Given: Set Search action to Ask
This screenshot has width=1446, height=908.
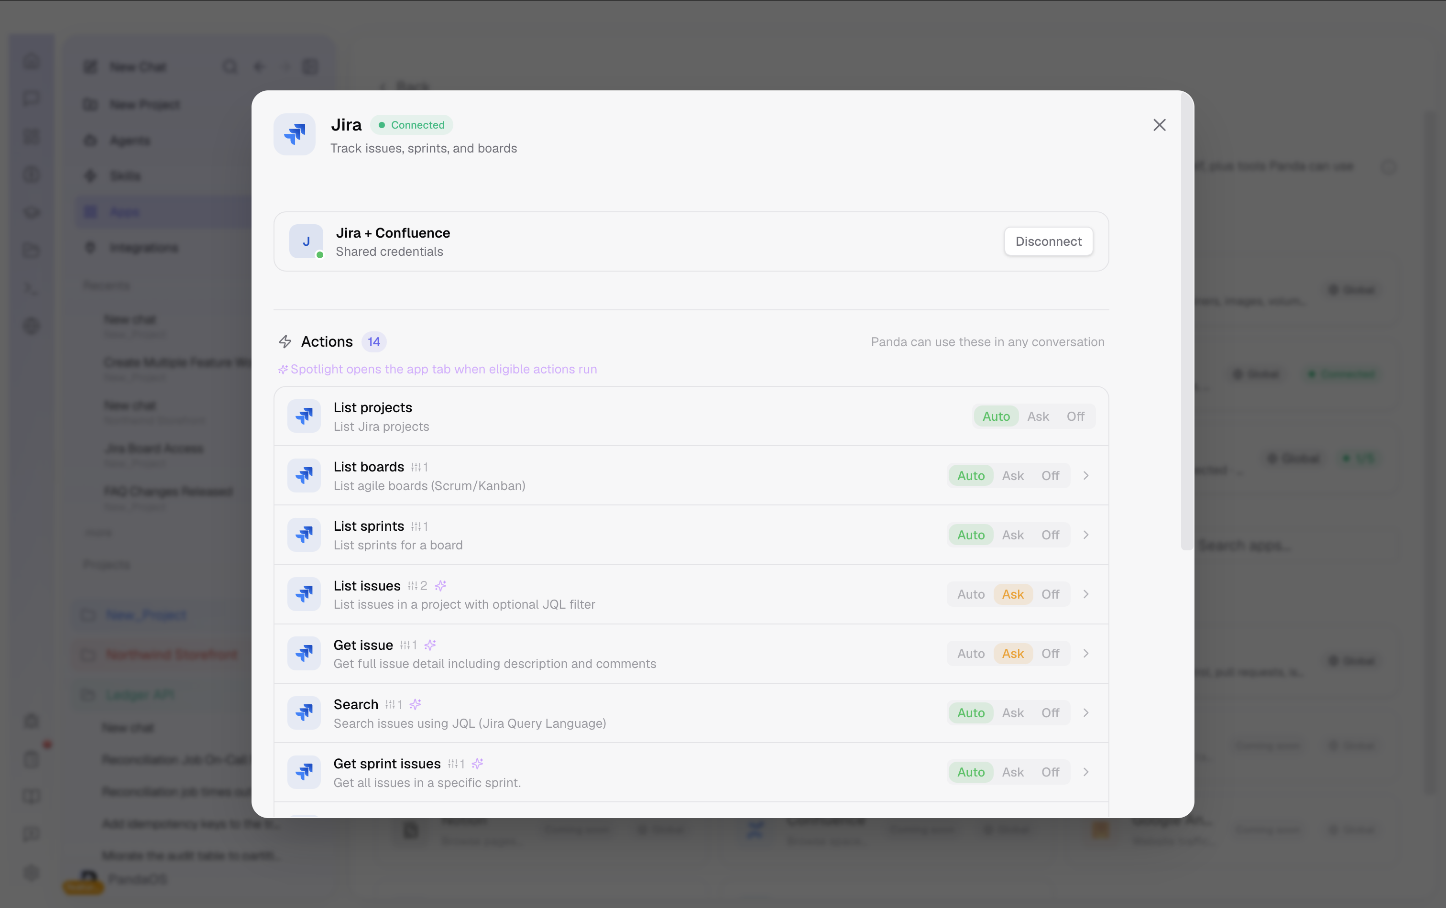Looking at the screenshot, I should pos(1013,713).
